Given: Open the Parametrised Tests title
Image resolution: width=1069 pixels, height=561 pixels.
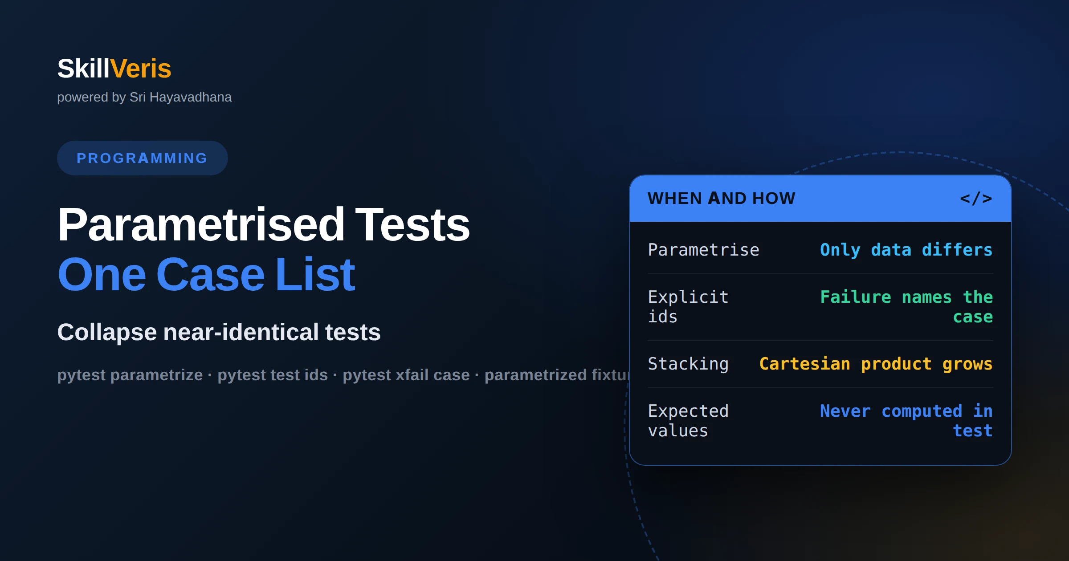Looking at the screenshot, I should [x=264, y=224].
